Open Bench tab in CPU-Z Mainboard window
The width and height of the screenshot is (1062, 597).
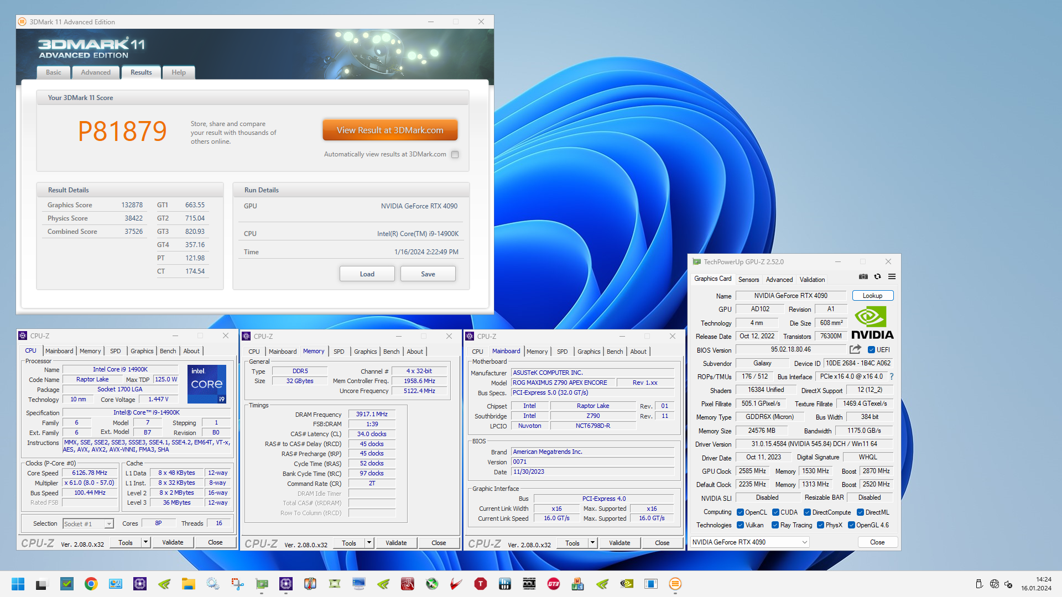[615, 352]
